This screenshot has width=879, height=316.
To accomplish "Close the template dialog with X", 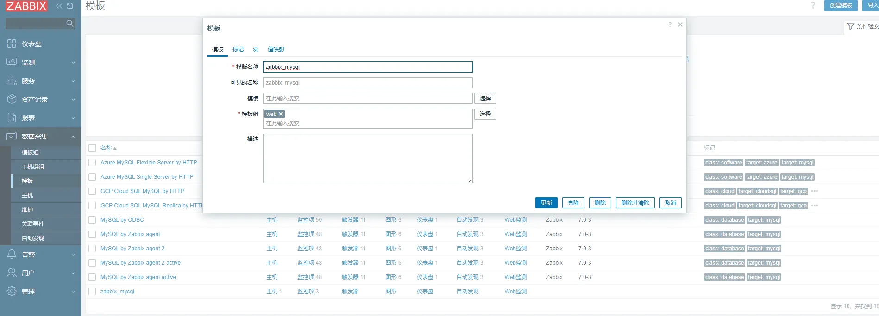I will (x=680, y=24).
